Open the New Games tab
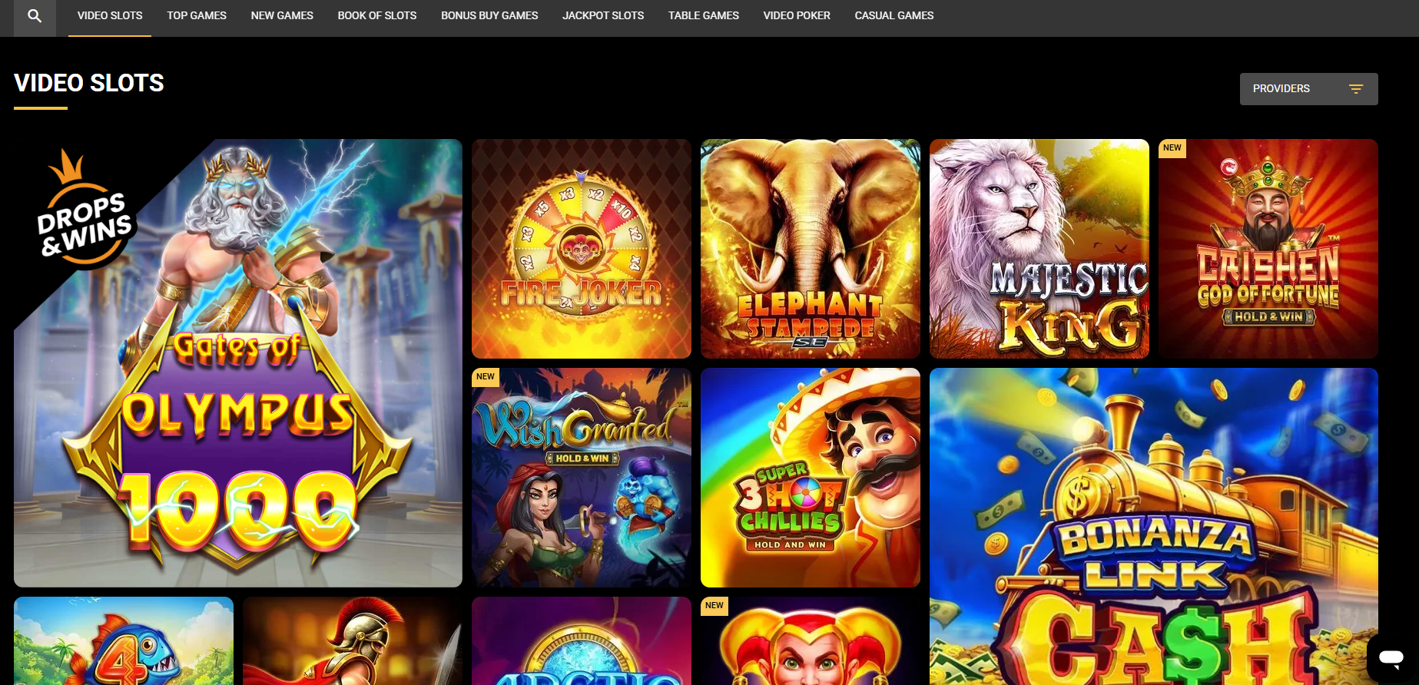Viewport: 1419px width, 685px height. (x=282, y=15)
